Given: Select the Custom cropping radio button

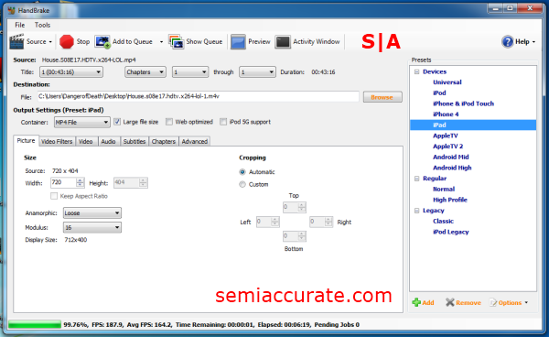Looking at the screenshot, I should pyautogui.click(x=242, y=184).
